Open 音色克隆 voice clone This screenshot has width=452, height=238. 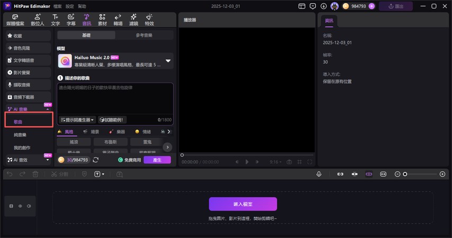(x=28, y=48)
